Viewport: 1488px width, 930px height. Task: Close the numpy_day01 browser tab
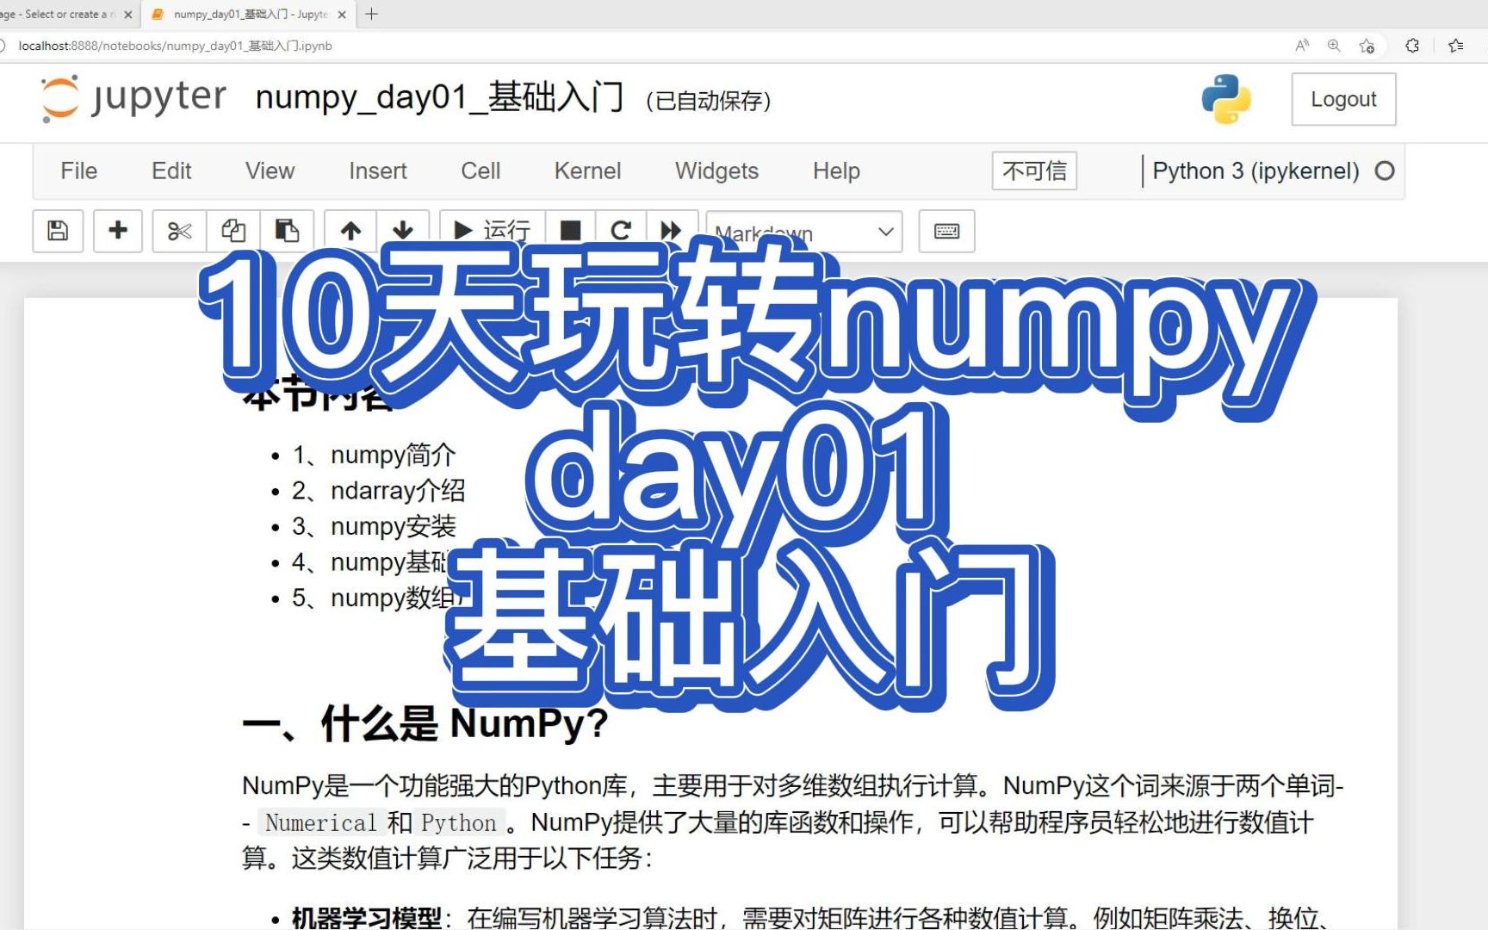(x=342, y=15)
